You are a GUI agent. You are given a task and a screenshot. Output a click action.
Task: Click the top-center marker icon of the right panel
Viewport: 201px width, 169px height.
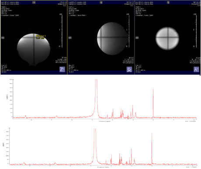(x=168, y=2)
